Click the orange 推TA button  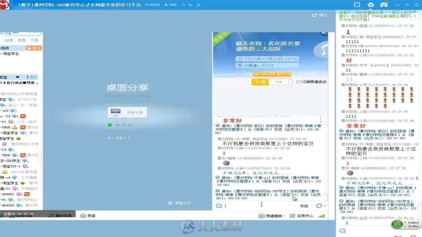(x=34, y=48)
